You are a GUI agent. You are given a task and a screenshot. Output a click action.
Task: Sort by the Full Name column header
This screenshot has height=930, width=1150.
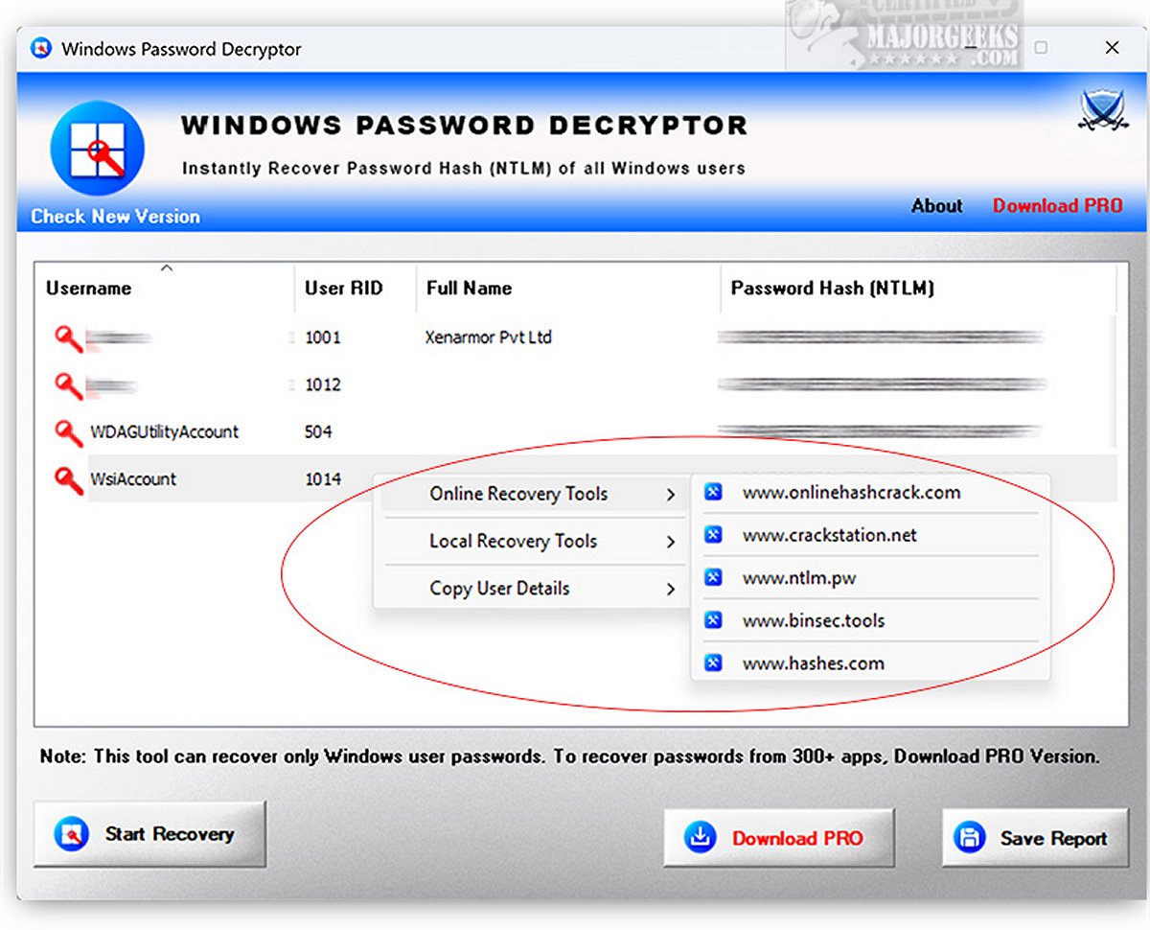coord(568,288)
